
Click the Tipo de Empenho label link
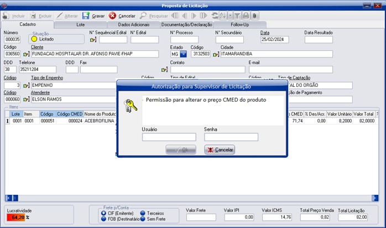(47, 78)
